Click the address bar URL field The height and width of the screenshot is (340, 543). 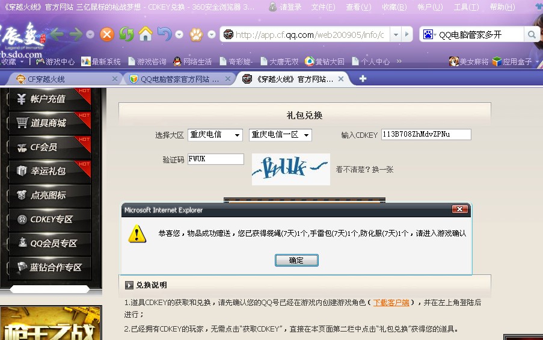(x=309, y=35)
